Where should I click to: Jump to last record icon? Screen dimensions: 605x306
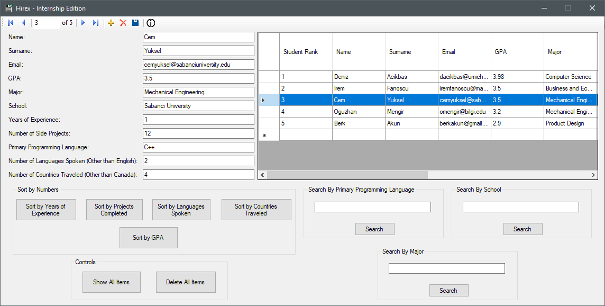(96, 23)
